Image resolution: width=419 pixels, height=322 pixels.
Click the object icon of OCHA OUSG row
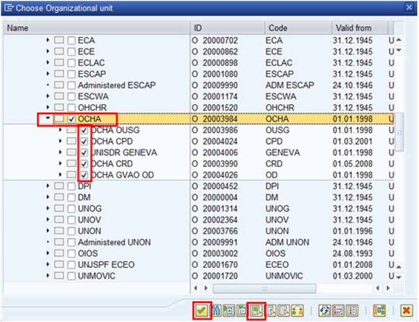71,130
